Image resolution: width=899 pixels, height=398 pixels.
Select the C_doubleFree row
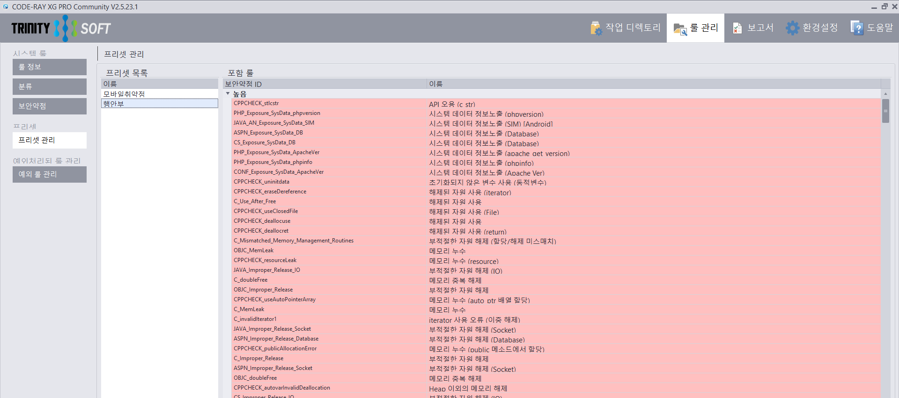(x=556, y=280)
